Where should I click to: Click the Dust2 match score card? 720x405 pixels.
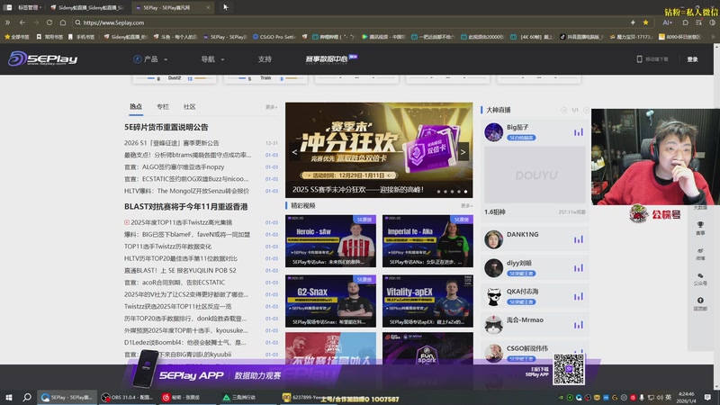click(174, 78)
